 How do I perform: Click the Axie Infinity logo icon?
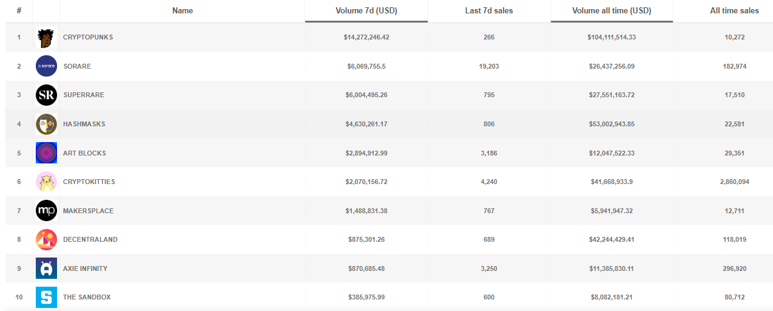tap(46, 268)
